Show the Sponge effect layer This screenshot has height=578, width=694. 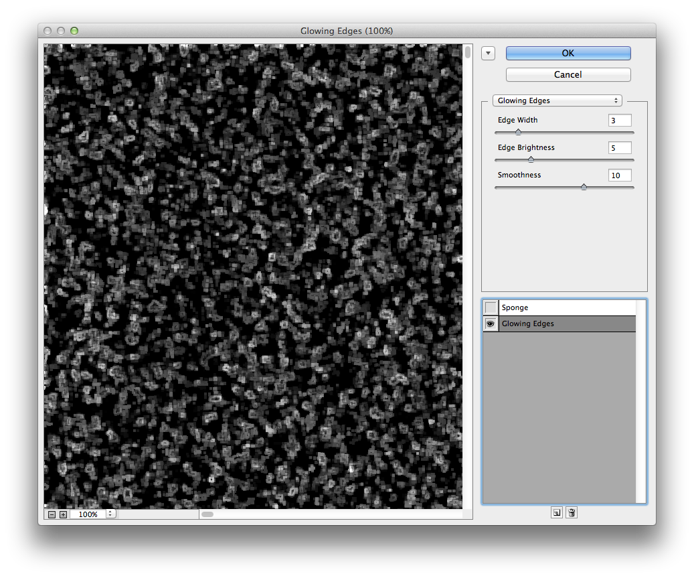[491, 307]
